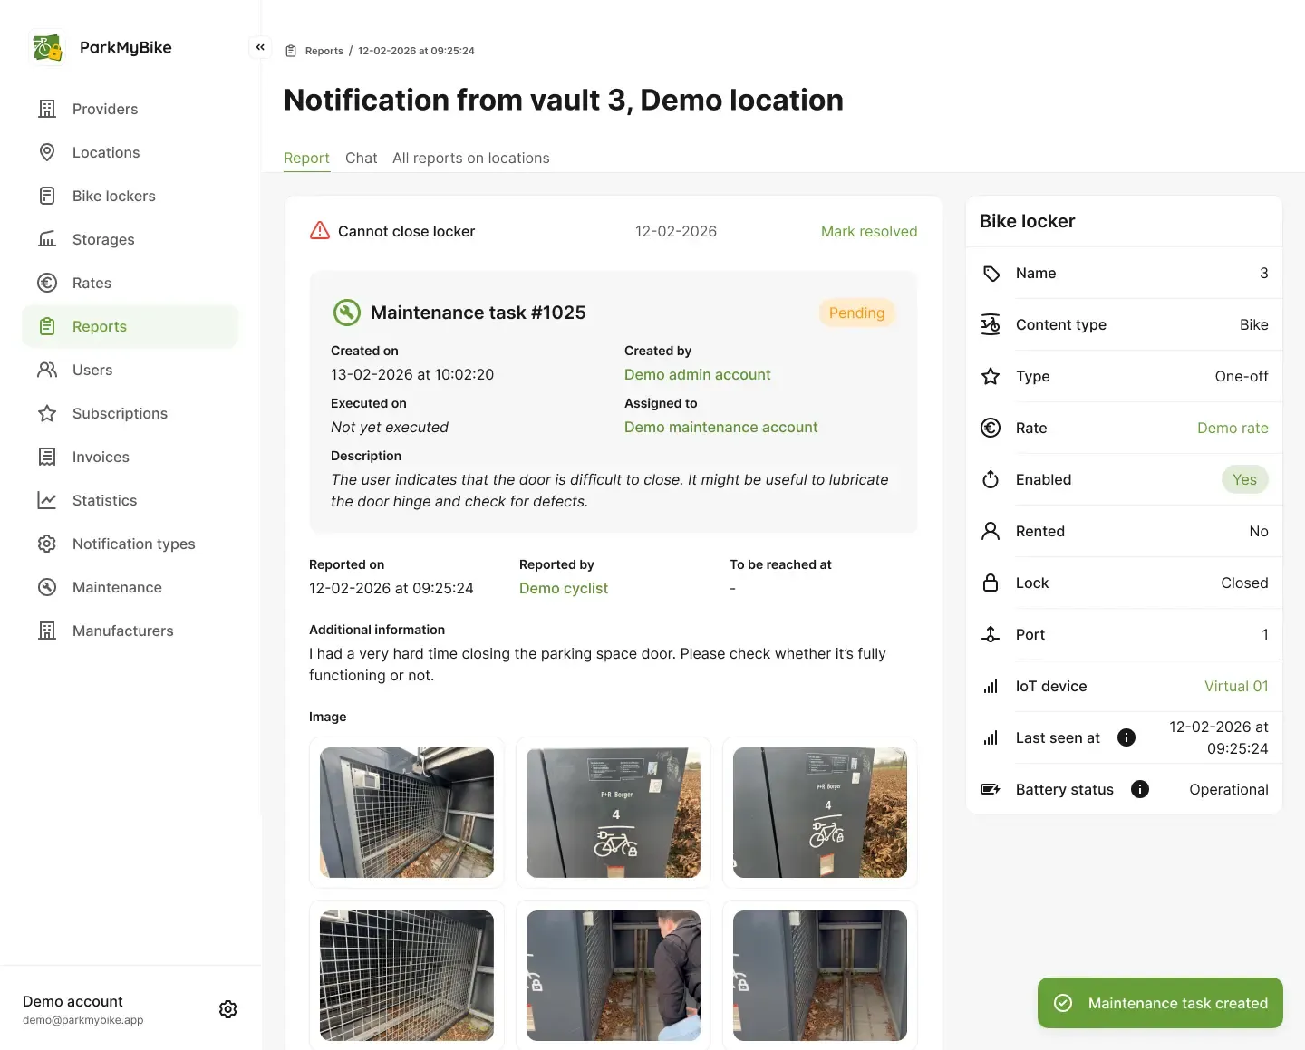Open the Virtual 01 IoT device link

(1235, 686)
